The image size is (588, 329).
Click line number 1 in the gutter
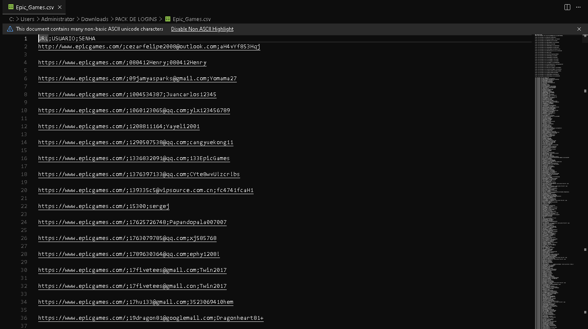25,39
